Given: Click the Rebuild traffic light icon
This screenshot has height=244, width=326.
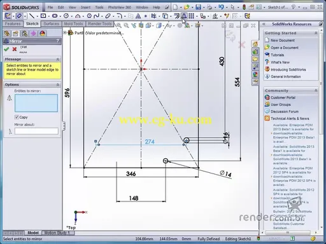Looking at the screenshot, I should [244, 7].
